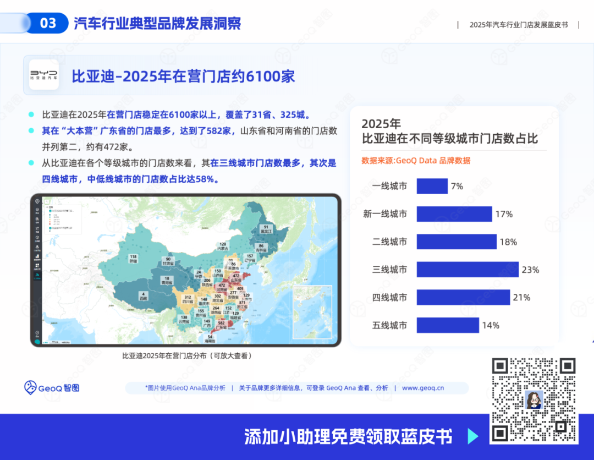594x460 pixels.
Task: Open the stacked layers icon in map sidebar
Action: click(37, 210)
